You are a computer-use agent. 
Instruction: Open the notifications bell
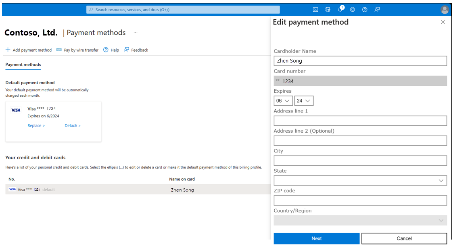coord(340,9)
